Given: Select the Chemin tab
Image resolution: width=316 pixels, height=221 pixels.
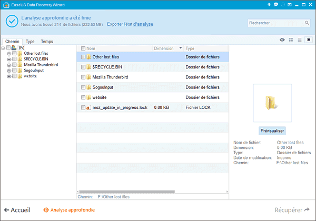Looking at the screenshot, I should click(12, 41).
